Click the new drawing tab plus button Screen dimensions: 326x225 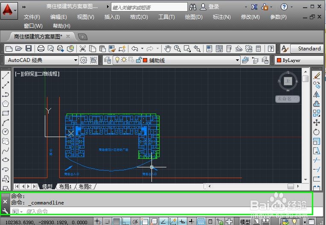[82, 37]
